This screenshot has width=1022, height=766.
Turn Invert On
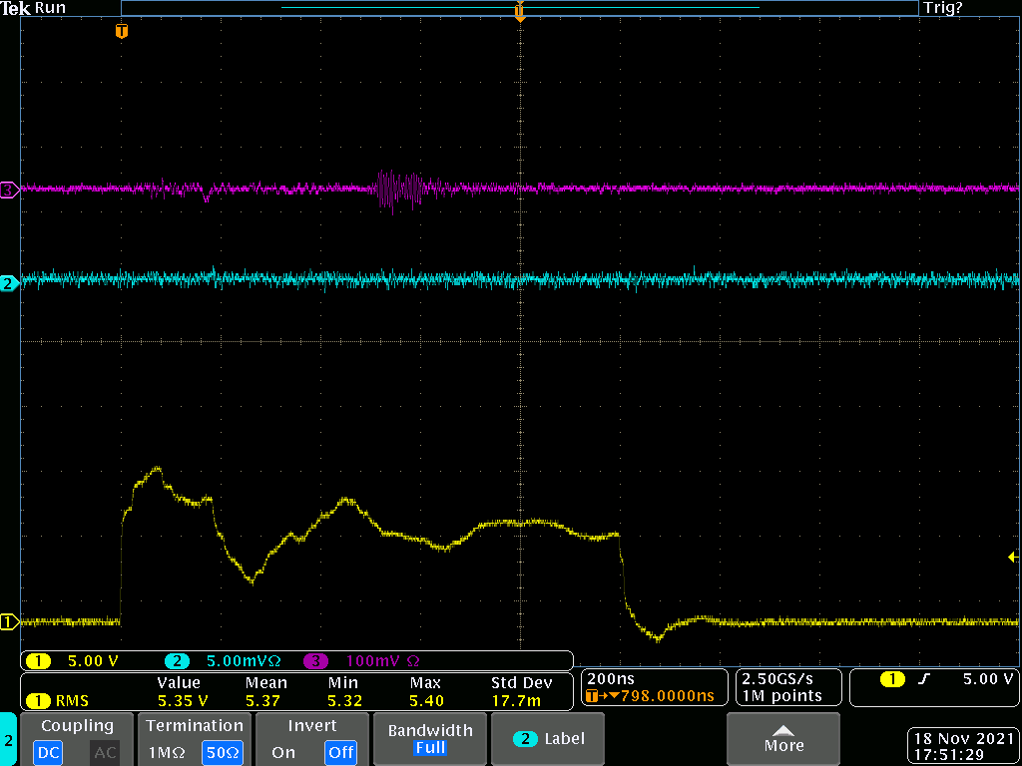pos(283,752)
